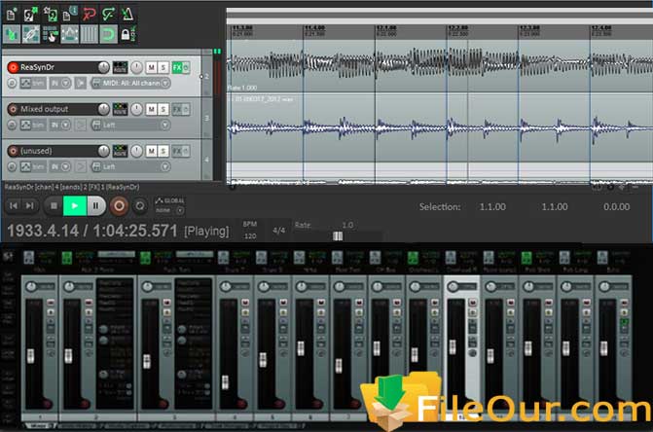The image size is (653, 432).
Task: Toggle repeat in the transport
Action: (x=140, y=205)
